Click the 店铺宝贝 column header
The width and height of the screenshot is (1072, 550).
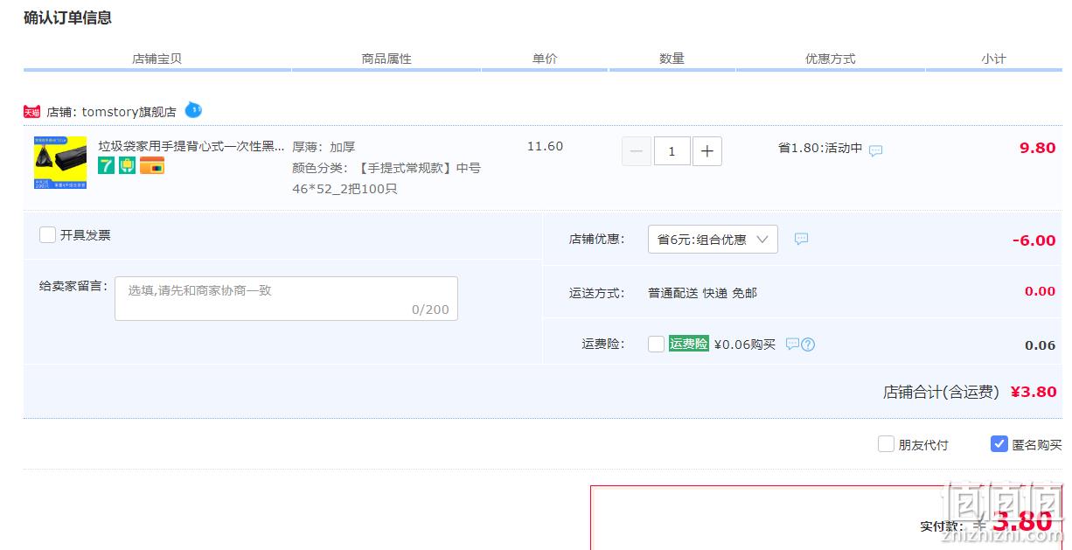pos(157,59)
